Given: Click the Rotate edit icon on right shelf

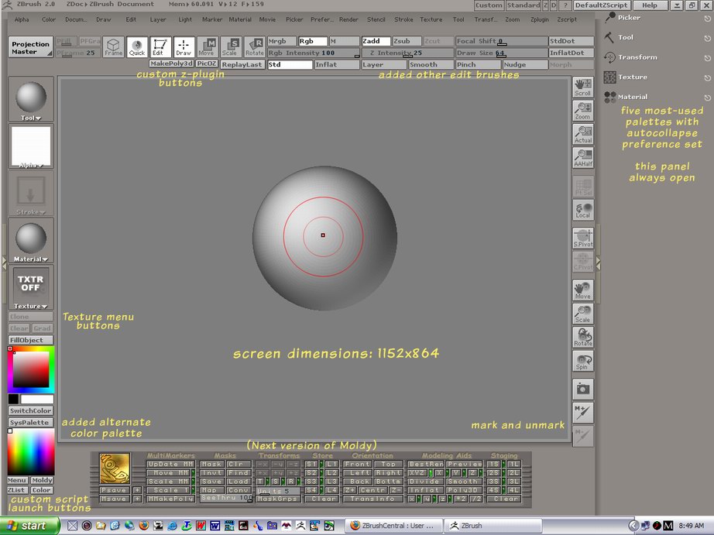Looking at the screenshot, I should click(x=583, y=338).
